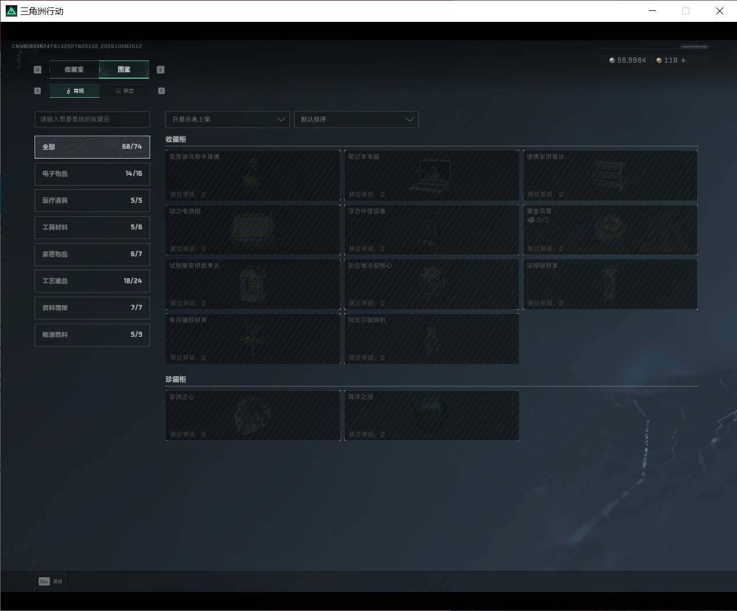Click the 便携军用雷达 item card
The width and height of the screenshot is (737, 611).
tap(610, 175)
